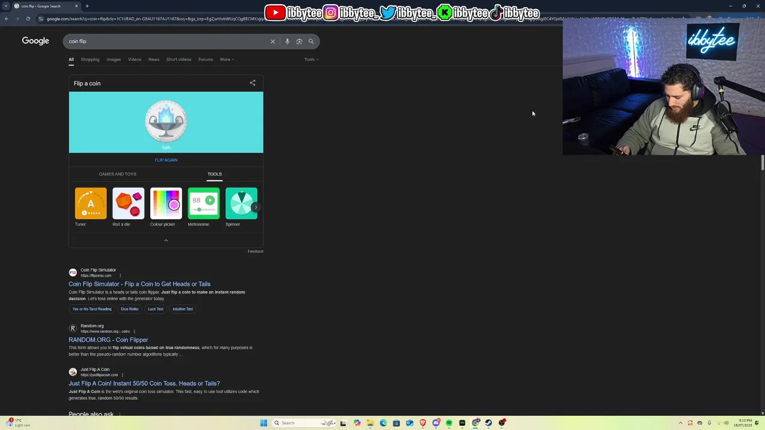This screenshot has width=765, height=430.
Task: Click the magnifying glass search button
Action: pos(311,41)
